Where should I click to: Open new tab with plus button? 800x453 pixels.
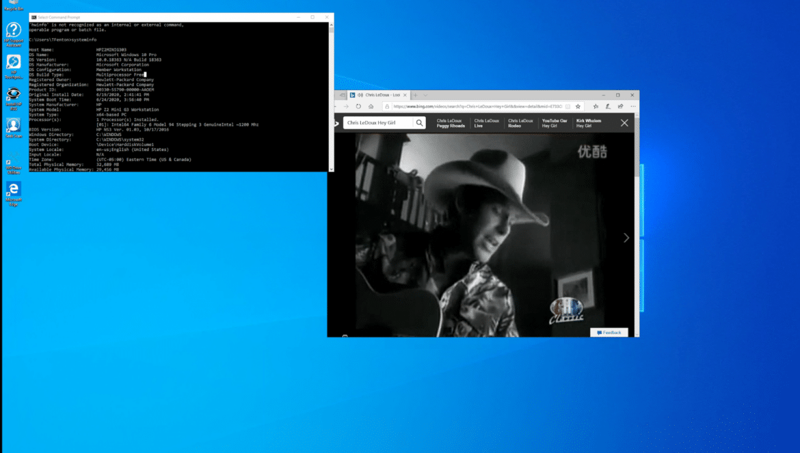click(415, 95)
